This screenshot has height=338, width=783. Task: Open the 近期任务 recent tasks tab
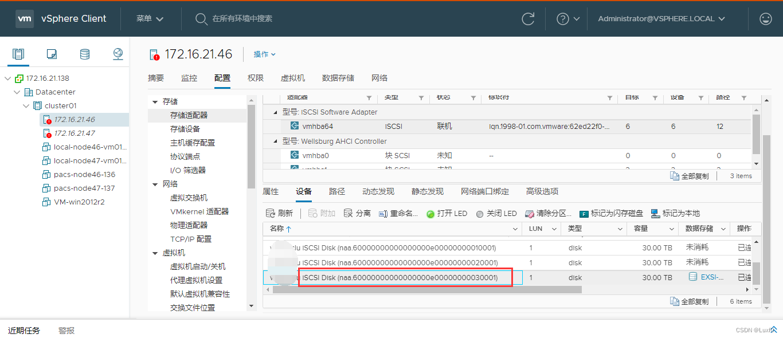pos(24,331)
